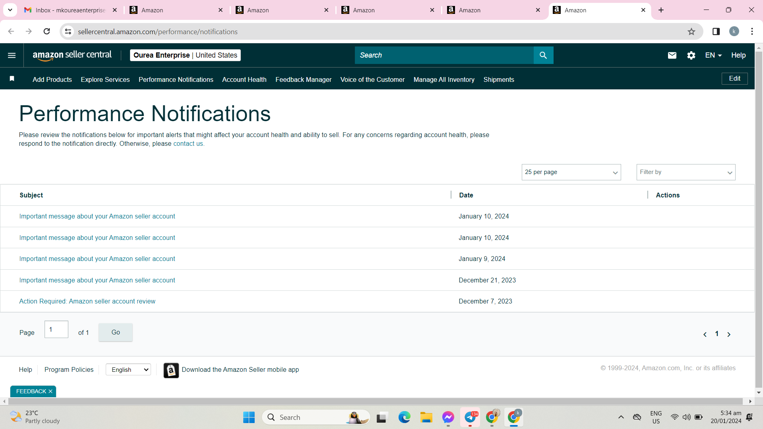Click the Wi-Fi icon in system tray
Image resolution: width=763 pixels, height=429 pixels.
coord(674,417)
